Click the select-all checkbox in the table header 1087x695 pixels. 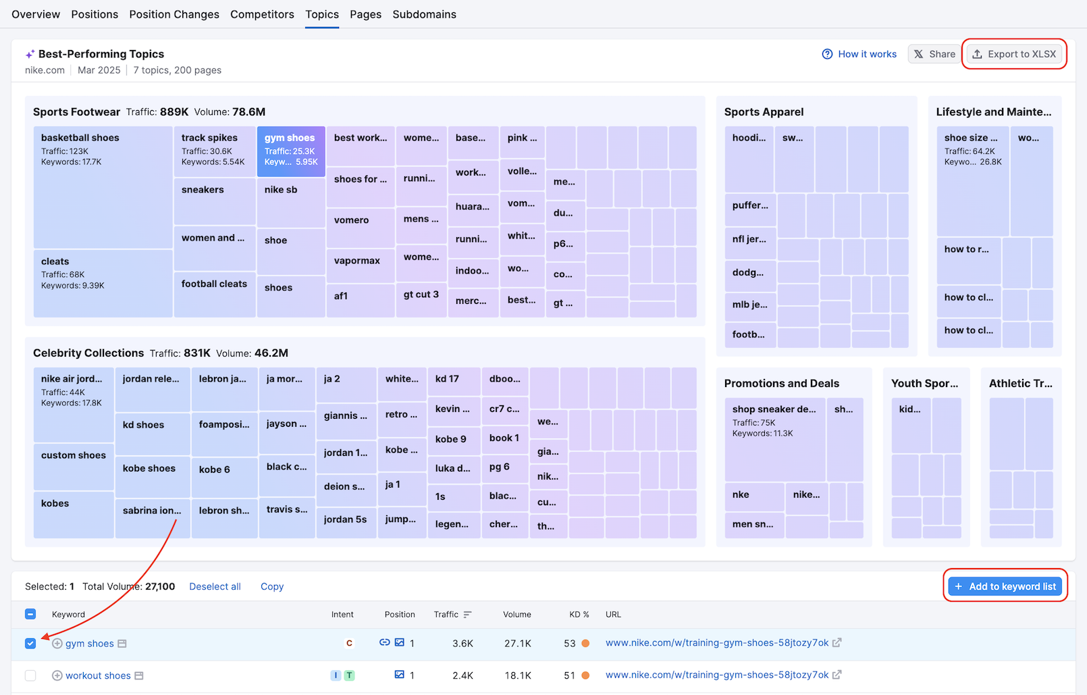pyautogui.click(x=30, y=614)
